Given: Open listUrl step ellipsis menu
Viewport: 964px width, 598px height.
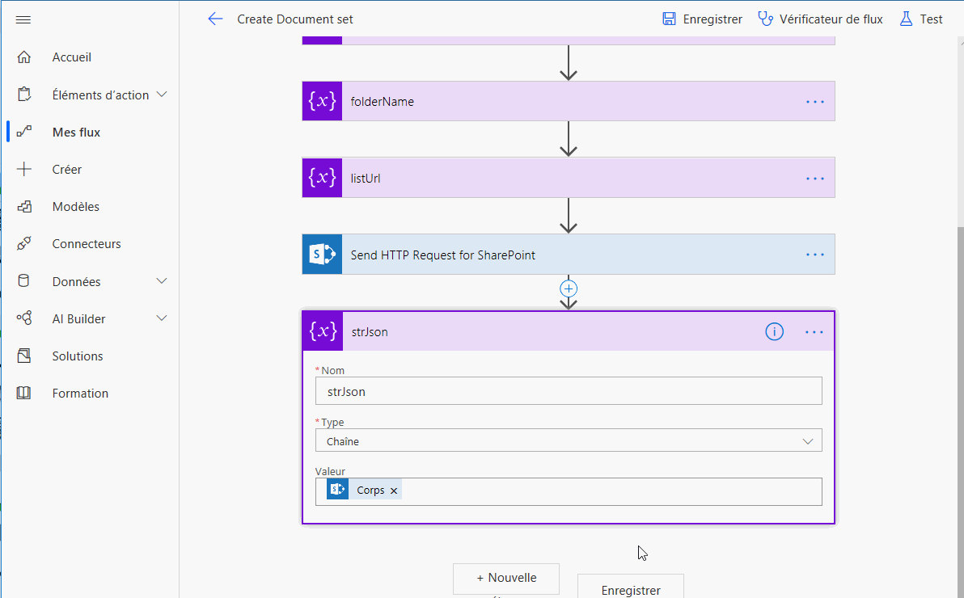Looking at the screenshot, I should (x=814, y=179).
